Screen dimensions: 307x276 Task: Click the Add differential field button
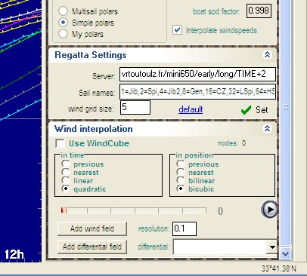[92, 247]
